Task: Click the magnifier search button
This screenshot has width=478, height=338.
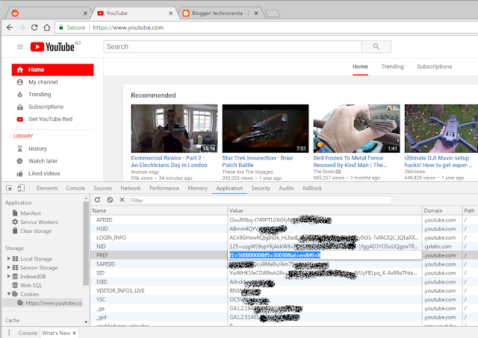Action: click(376, 46)
